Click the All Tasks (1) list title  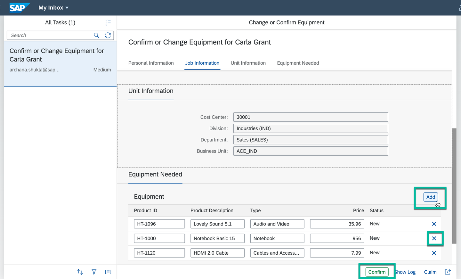(60, 22)
